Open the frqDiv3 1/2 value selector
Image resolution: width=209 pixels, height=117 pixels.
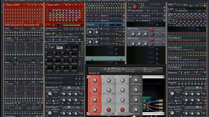(x=66, y=61)
